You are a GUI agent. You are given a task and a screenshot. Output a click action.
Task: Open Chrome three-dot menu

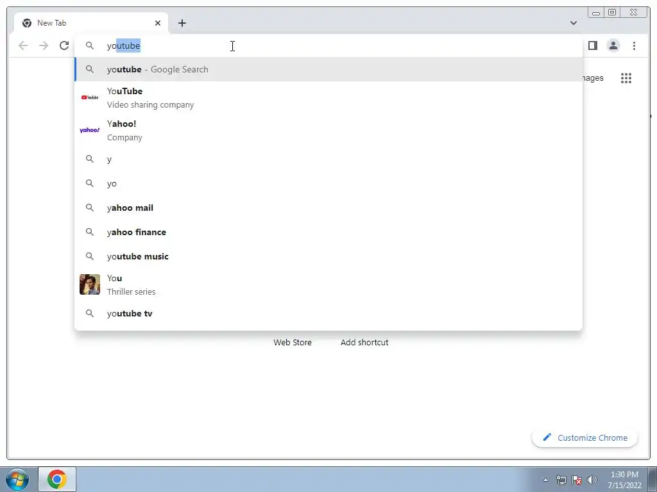pyautogui.click(x=634, y=45)
